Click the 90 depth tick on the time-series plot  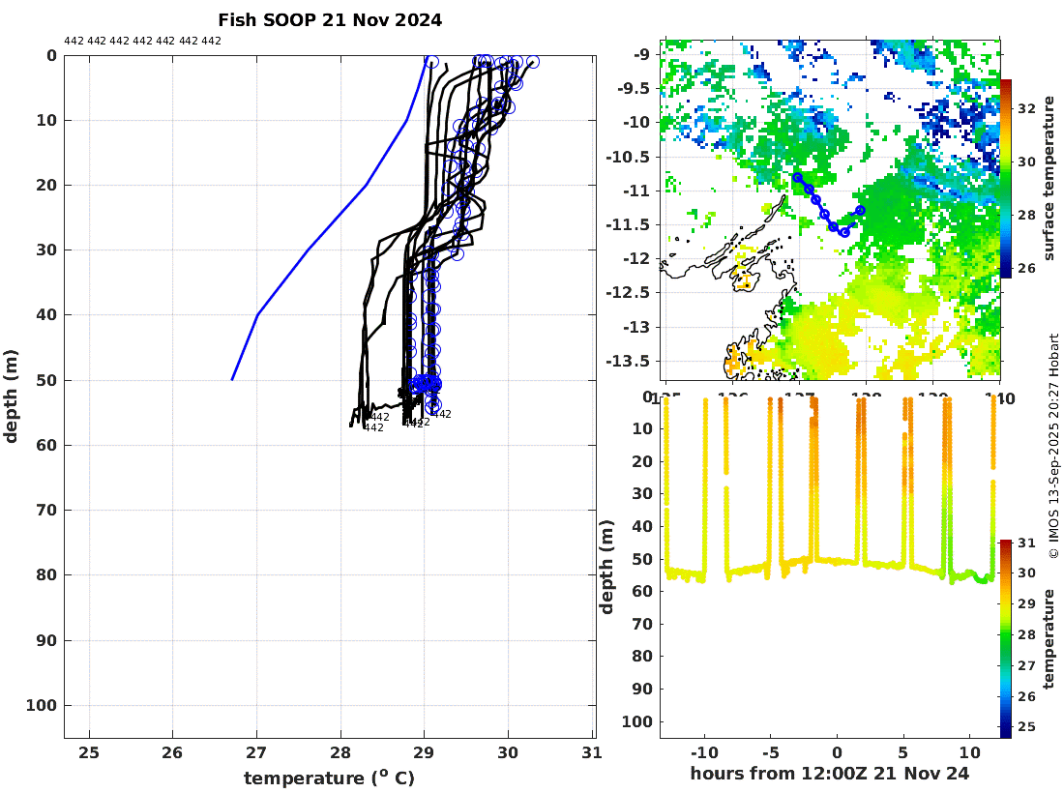coord(642,689)
